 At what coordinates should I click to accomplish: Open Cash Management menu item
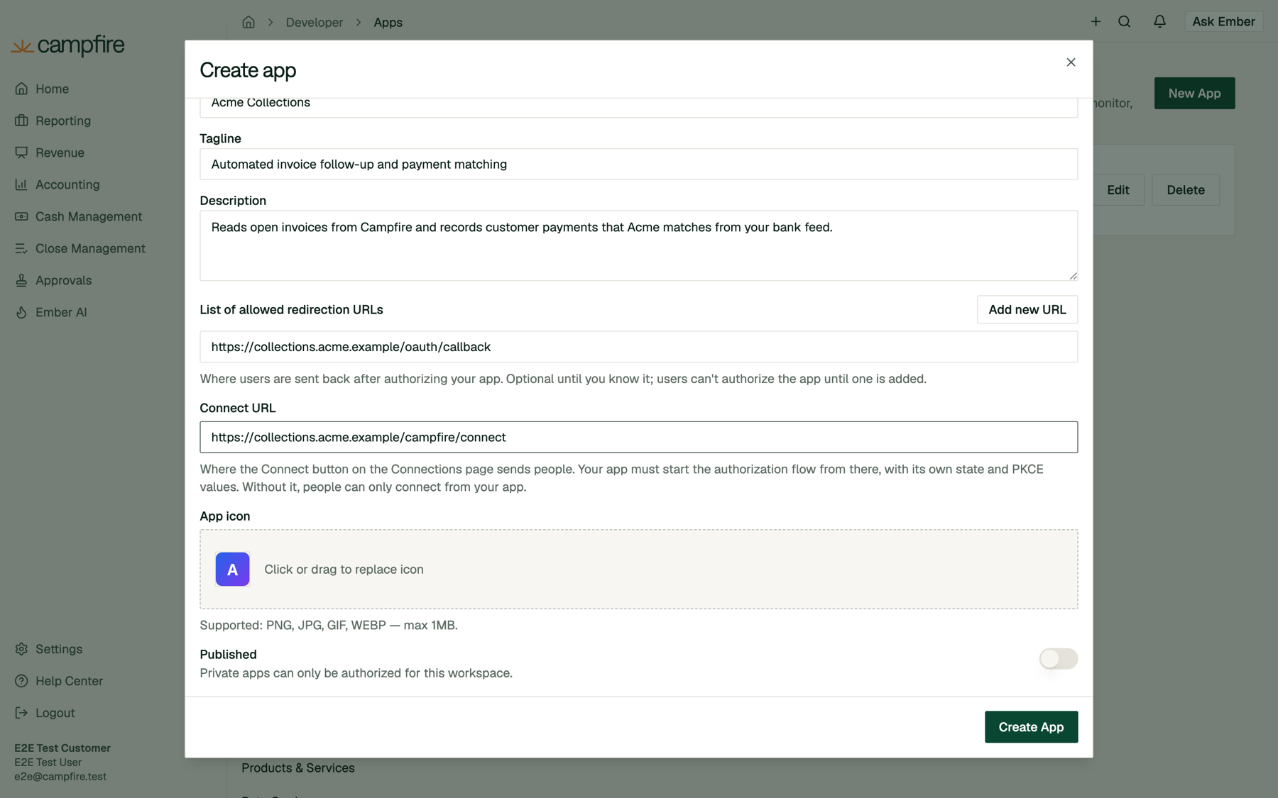tap(89, 216)
